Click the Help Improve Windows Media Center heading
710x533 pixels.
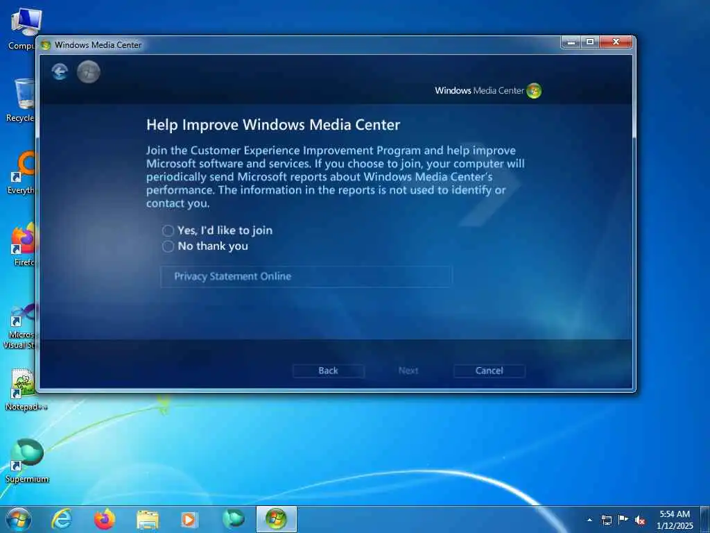pyautogui.click(x=273, y=125)
